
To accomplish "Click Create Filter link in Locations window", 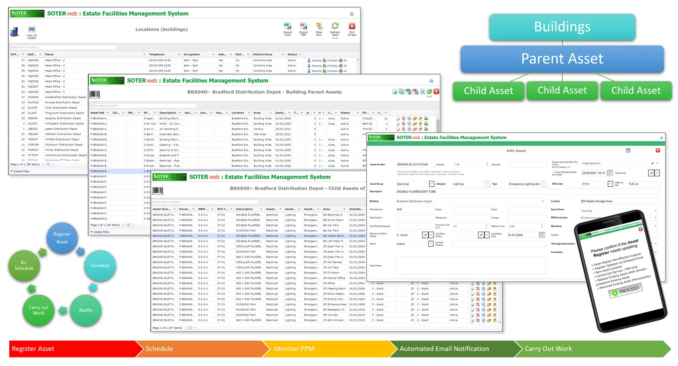I will pos(21,171).
